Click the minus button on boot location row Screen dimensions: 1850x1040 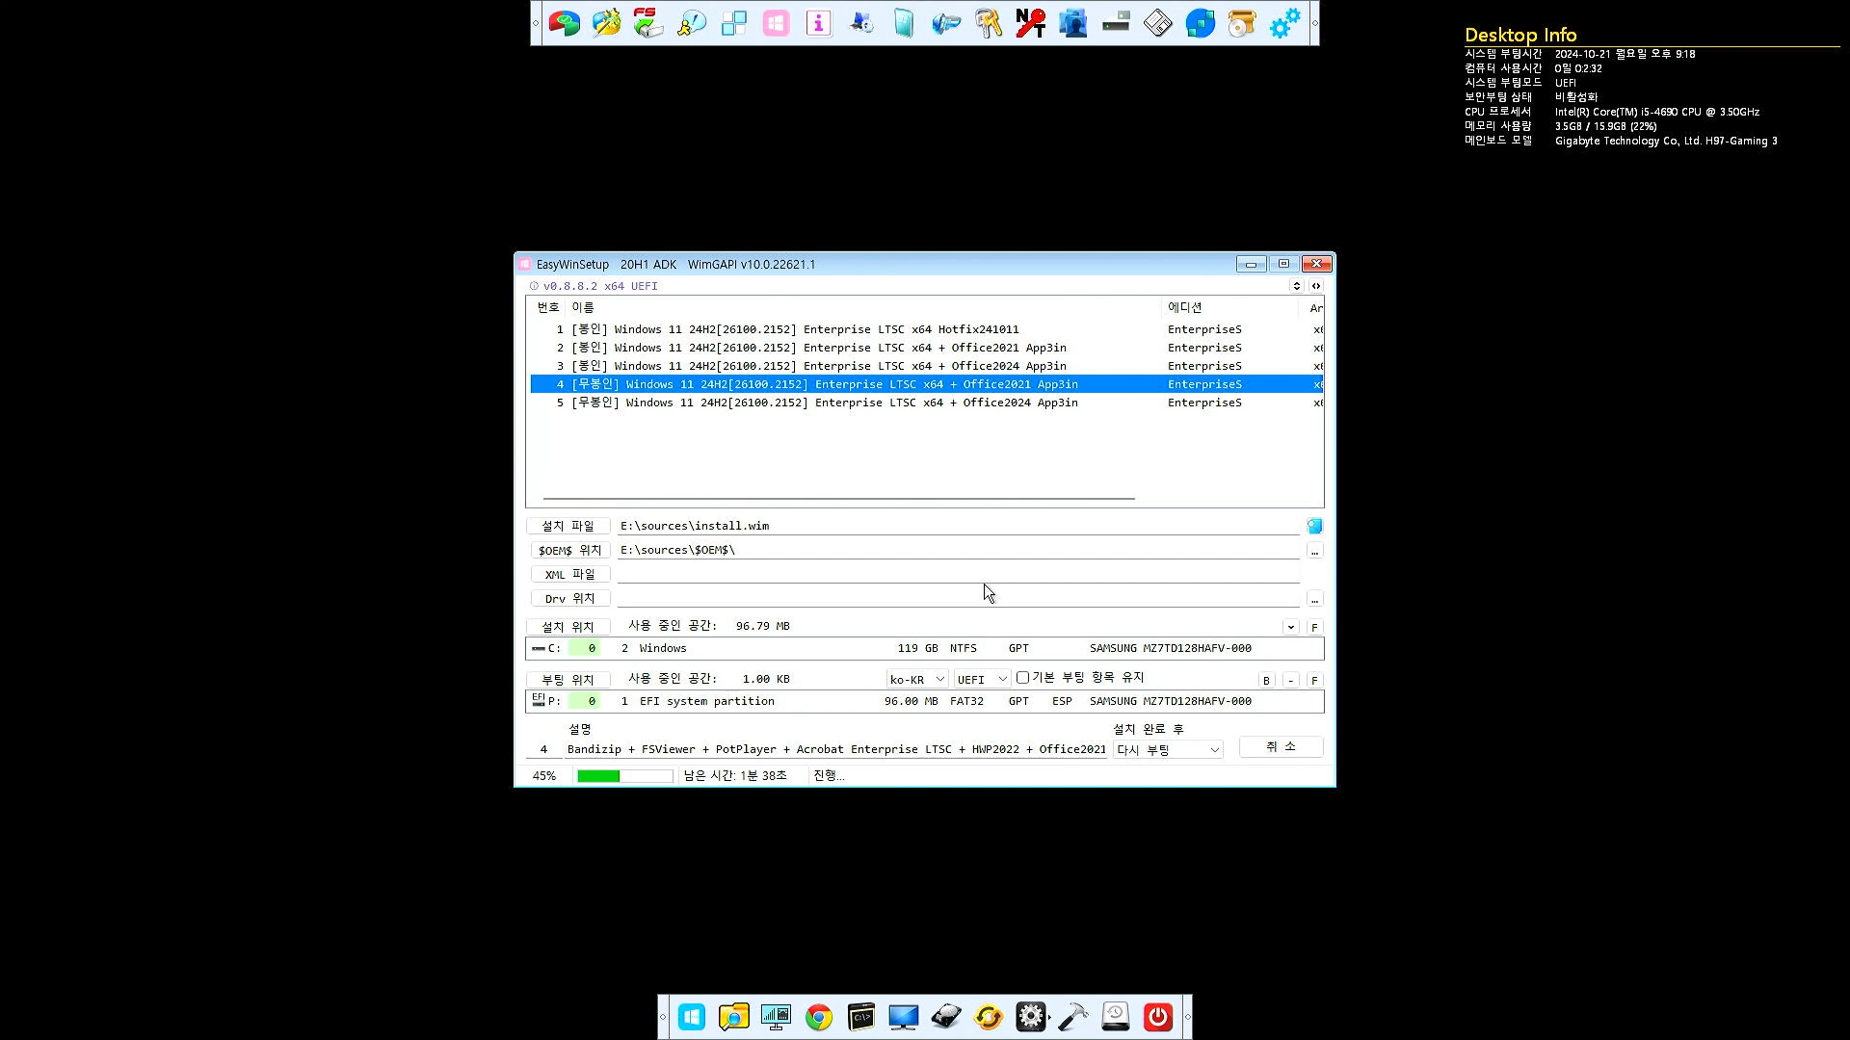click(x=1291, y=680)
